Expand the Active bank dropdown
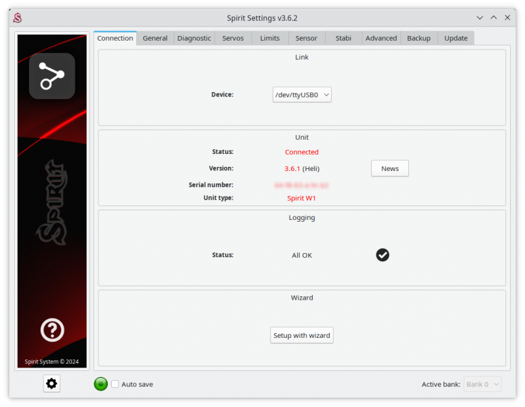The image size is (525, 407). tap(483, 384)
